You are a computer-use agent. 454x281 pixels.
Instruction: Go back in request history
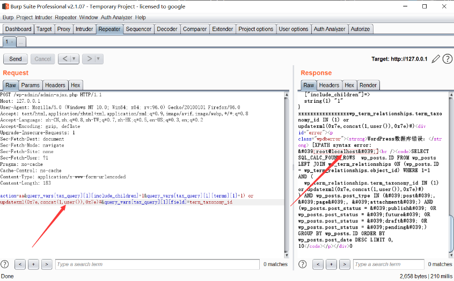(65, 59)
